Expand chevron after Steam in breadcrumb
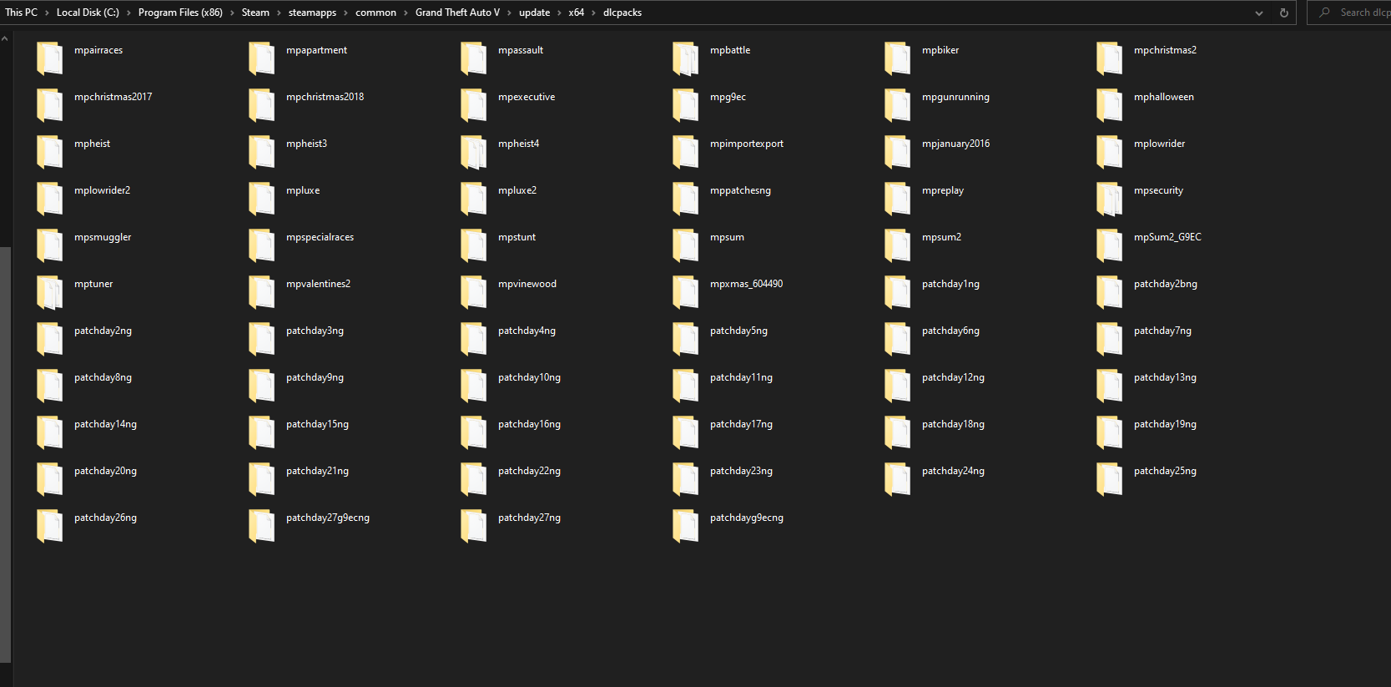The width and height of the screenshot is (1391, 687). [x=279, y=13]
